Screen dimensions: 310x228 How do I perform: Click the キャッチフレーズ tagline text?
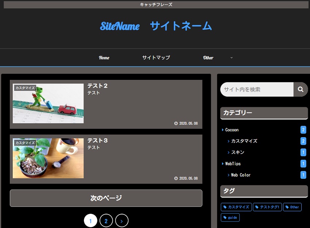point(156,4)
